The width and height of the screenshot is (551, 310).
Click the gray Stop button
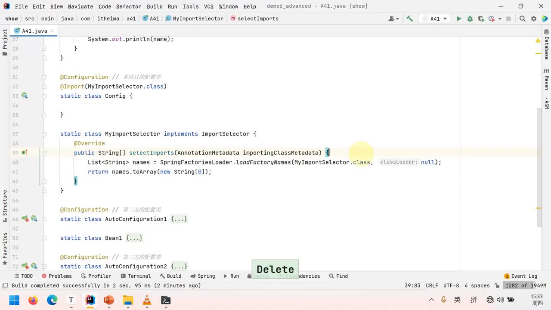(508, 19)
